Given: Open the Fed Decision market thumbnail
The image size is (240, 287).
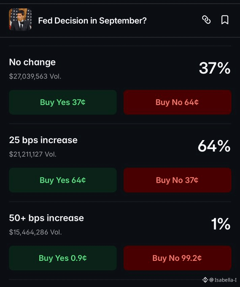Looking at the screenshot, I should pyautogui.click(x=20, y=19).
